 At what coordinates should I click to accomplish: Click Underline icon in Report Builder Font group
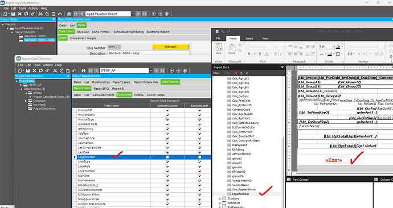[260, 54]
